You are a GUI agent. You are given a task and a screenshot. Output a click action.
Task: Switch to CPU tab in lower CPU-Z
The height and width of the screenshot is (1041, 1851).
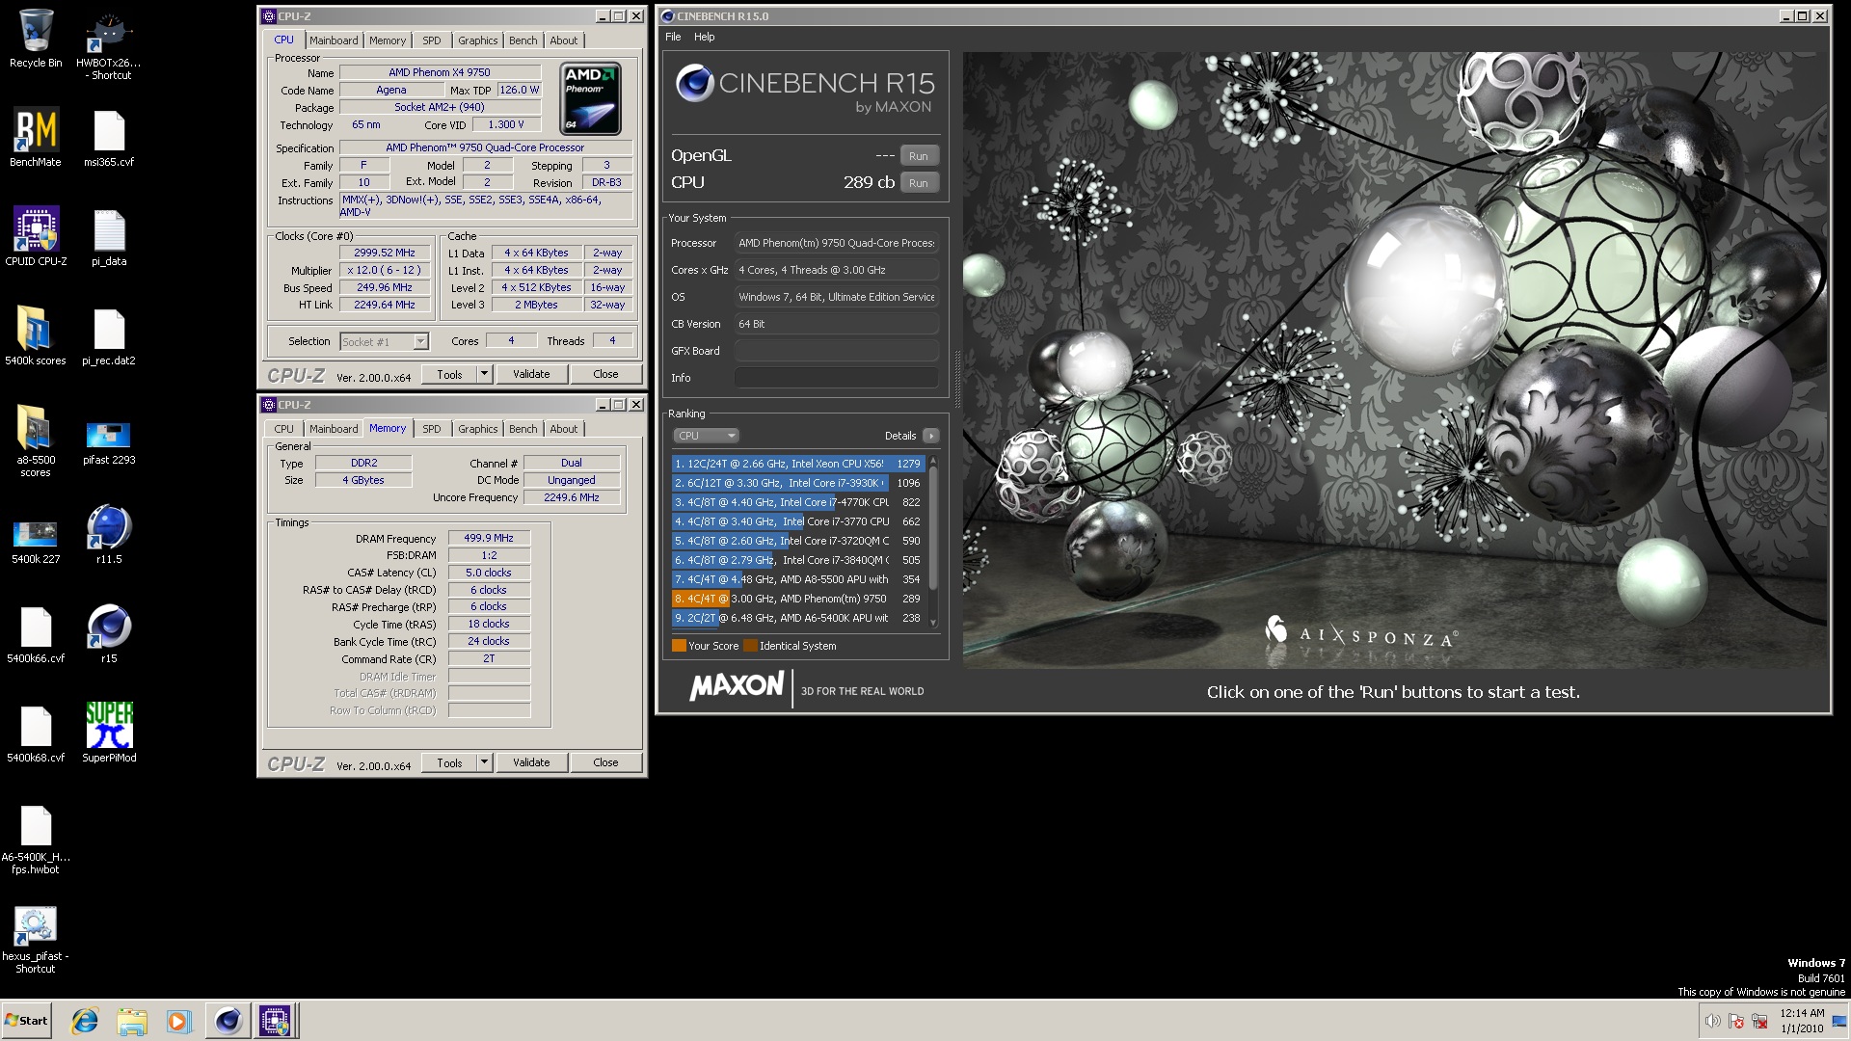click(284, 429)
